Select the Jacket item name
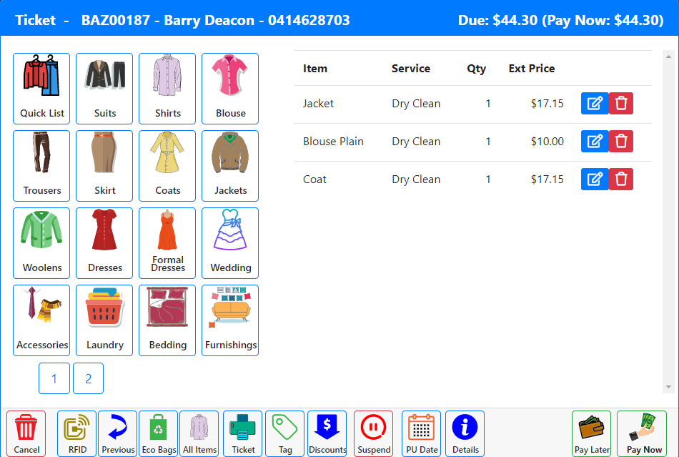Screen dimensions: 679x457 [318, 104]
